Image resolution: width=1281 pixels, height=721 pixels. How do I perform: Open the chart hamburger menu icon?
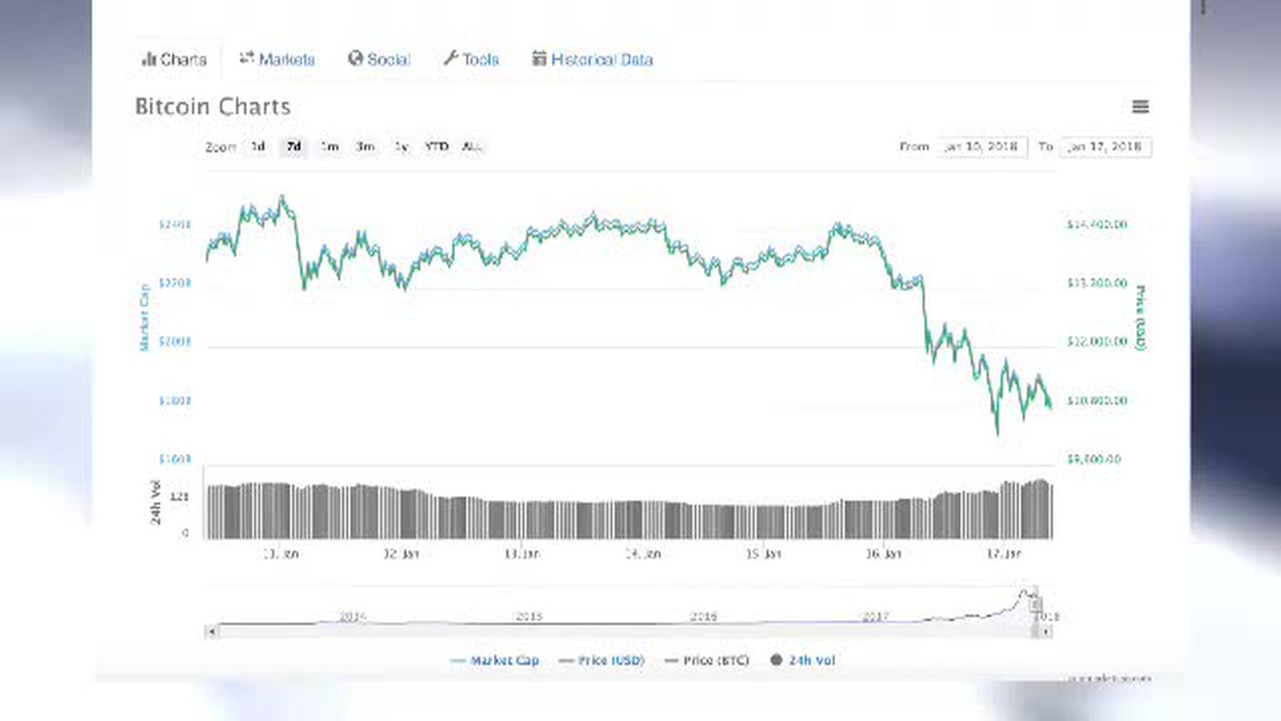(1140, 107)
